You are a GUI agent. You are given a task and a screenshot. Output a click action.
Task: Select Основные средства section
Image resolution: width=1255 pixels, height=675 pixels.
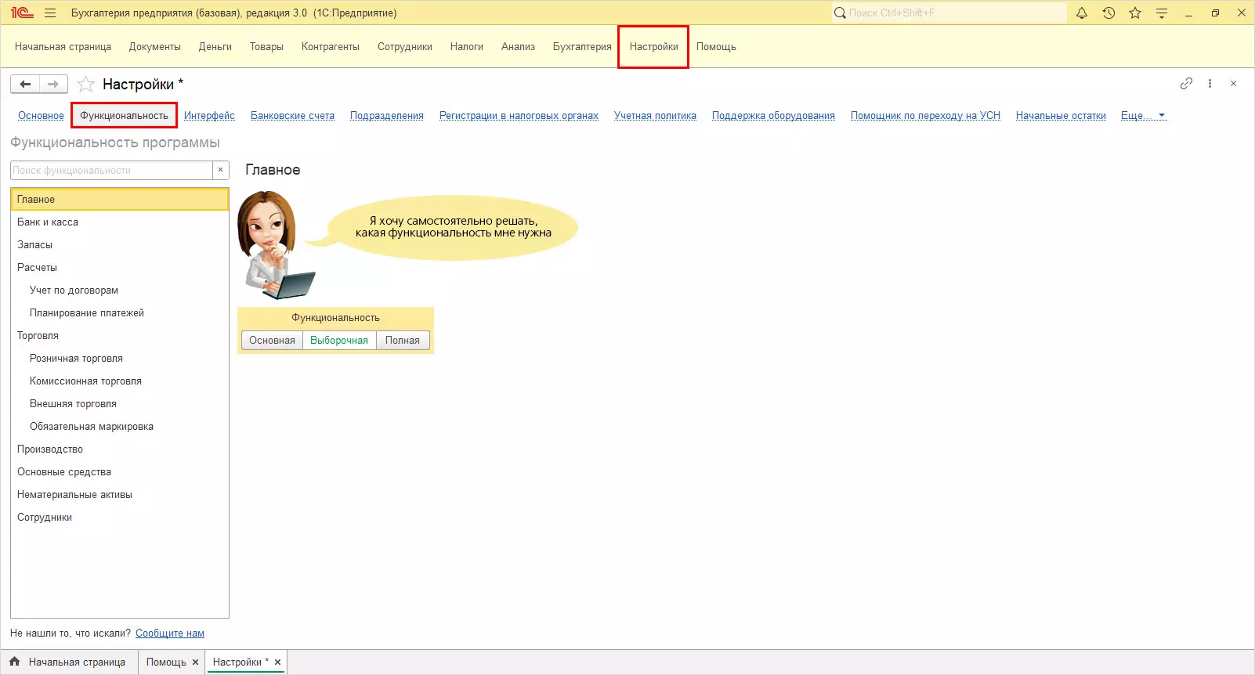click(x=120, y=472)
